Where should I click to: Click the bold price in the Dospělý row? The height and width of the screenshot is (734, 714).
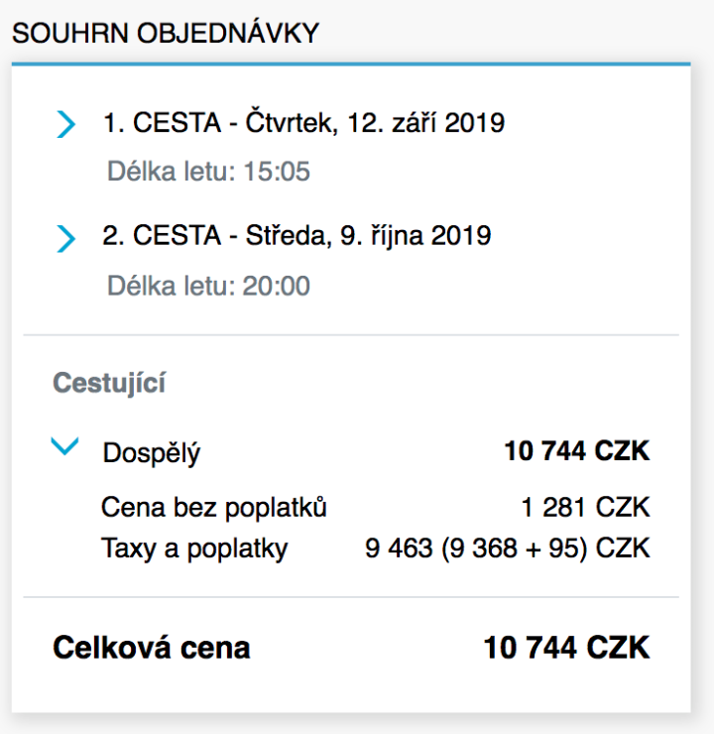pos(576,452)
